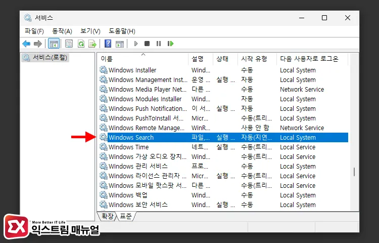Select Windows 모바일 핫스팟 서... service
This screenshot has height=243, width=379.
click(x=223, y=185)
